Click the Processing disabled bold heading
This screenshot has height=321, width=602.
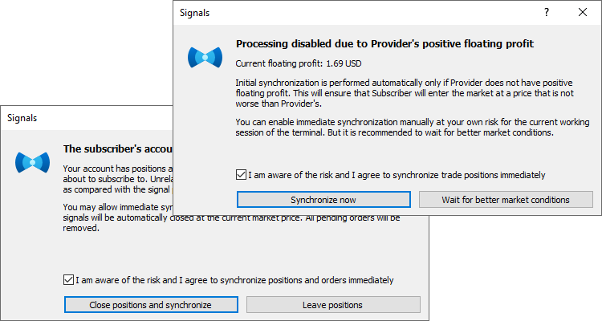click(x=384, y=44)
